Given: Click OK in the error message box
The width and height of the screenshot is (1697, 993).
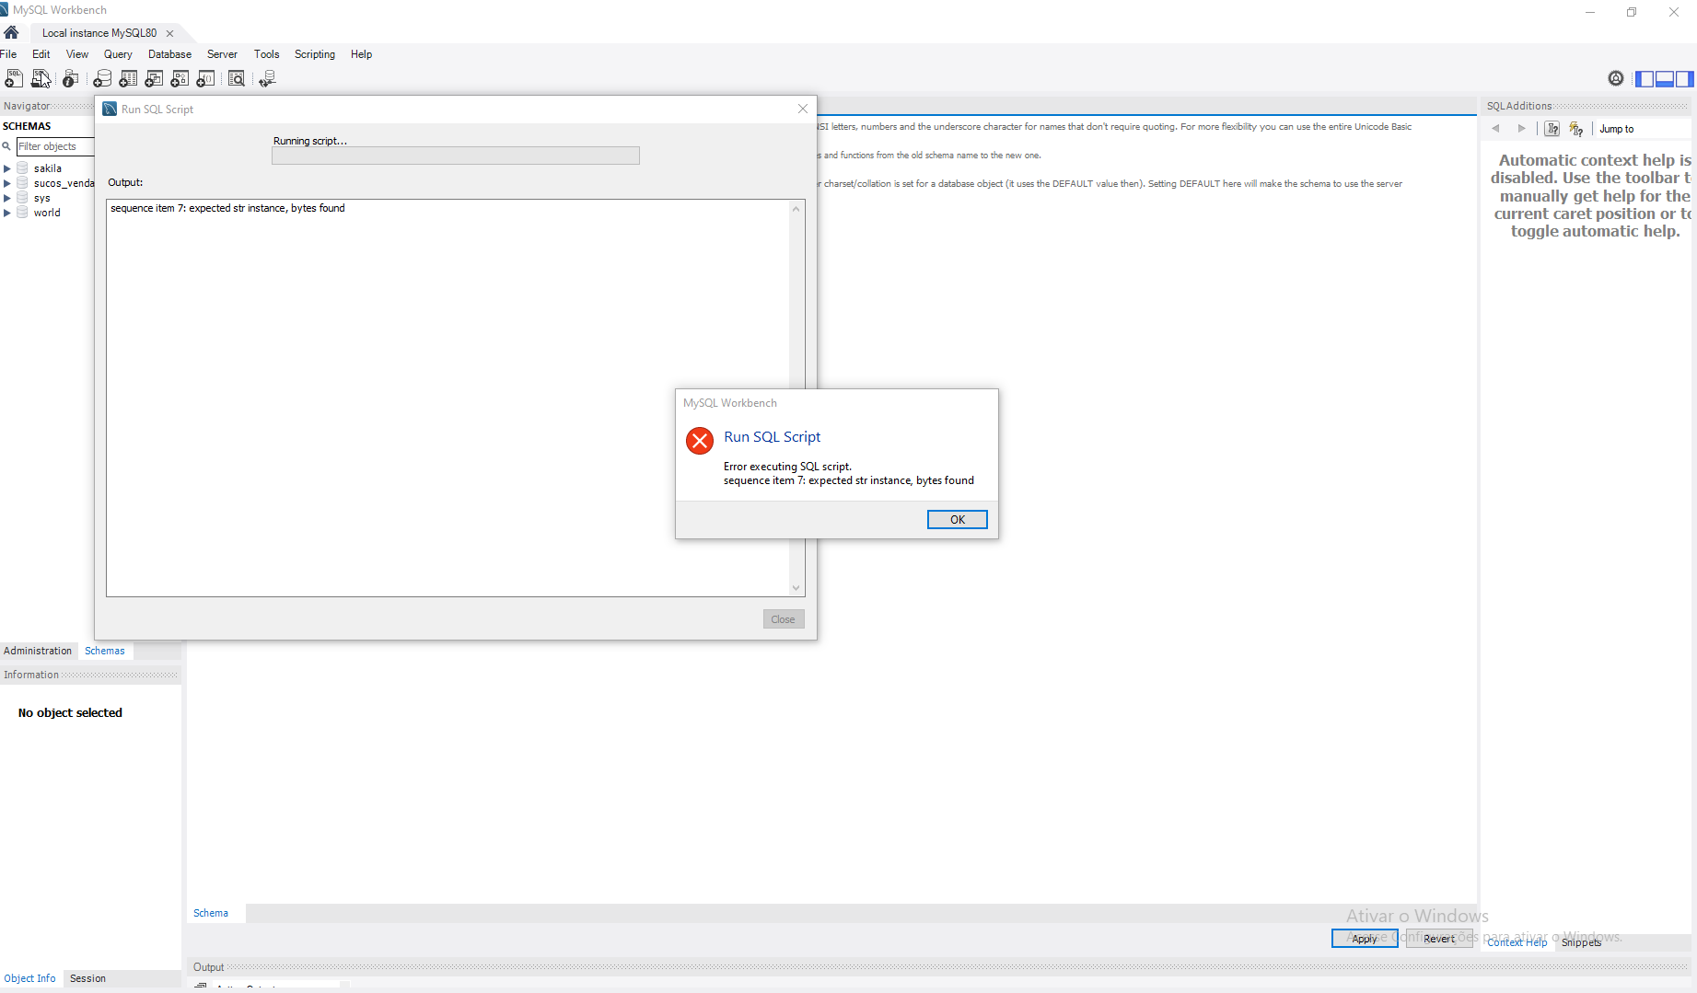Looking at the screenshot, I should tap(958, 520).
